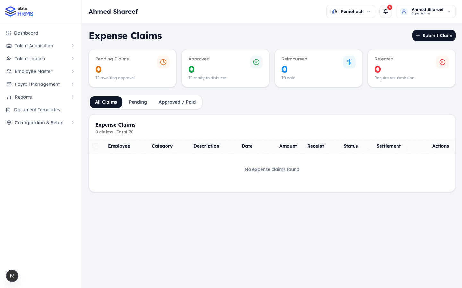Open the Dashboard from the sidebar
Image resolution: width=462 pixels, height=288 pixels.
pyautogui.click(x=26, y=33)
